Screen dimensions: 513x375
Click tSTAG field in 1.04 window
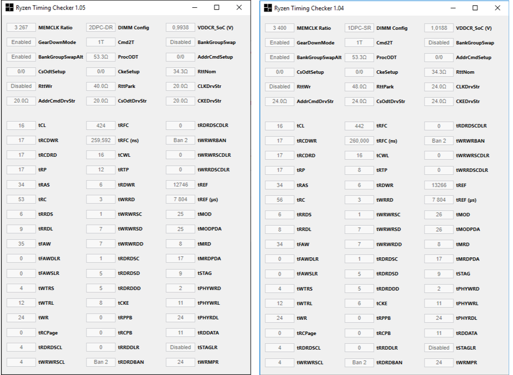click(x=439, y=273)
